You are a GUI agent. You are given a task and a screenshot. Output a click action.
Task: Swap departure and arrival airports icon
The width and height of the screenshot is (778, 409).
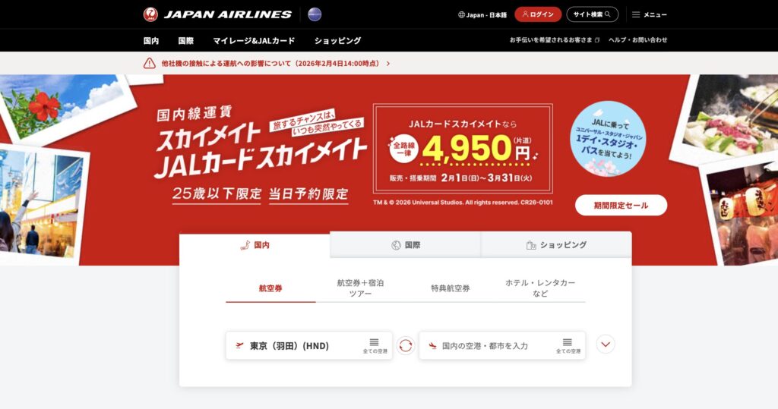click(406, 345)
